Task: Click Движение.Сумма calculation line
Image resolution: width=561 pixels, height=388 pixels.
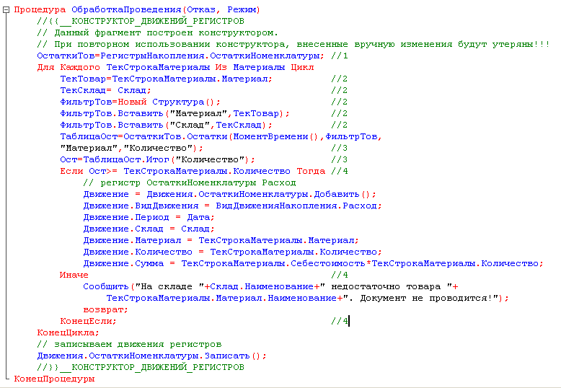Action: (314, 263)
